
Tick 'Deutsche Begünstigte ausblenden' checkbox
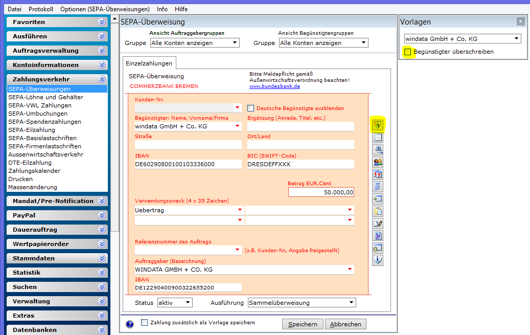coord(251,108)
